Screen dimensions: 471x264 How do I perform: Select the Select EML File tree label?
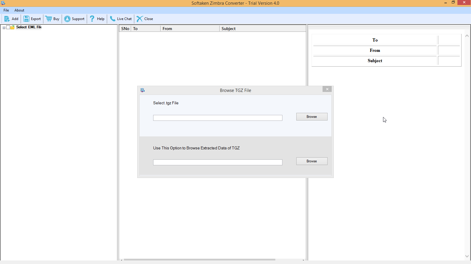[29, 27]
